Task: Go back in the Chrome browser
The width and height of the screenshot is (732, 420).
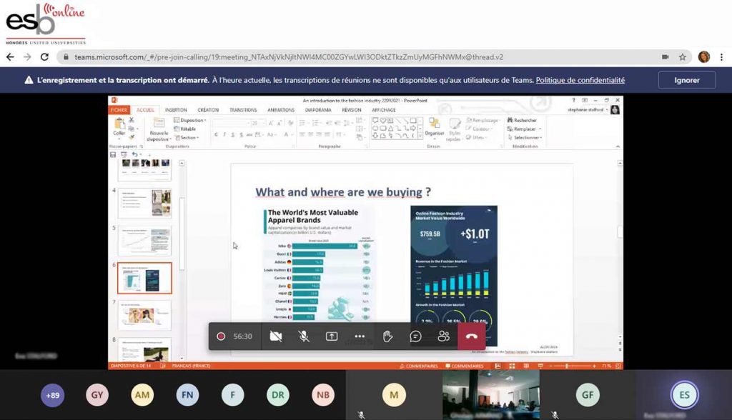Action: (x=10, y=57)
